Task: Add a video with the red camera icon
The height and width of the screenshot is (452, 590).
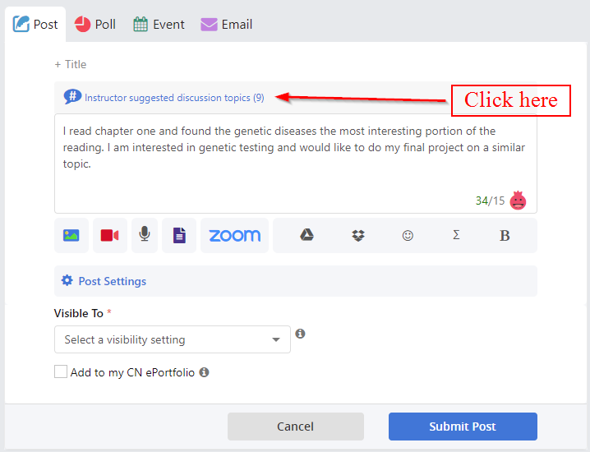Action: (110, 235)
